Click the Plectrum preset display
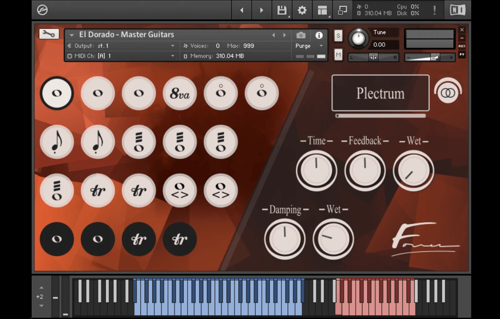This screenshot has width=500, height=319. (380, 93)
